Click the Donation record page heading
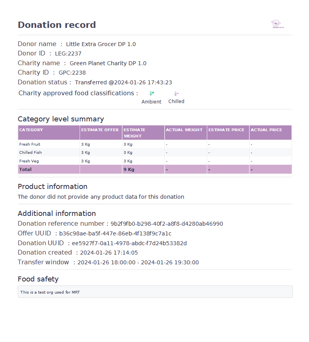This screenshot has width=309, height=342. [x=57, y=25]
